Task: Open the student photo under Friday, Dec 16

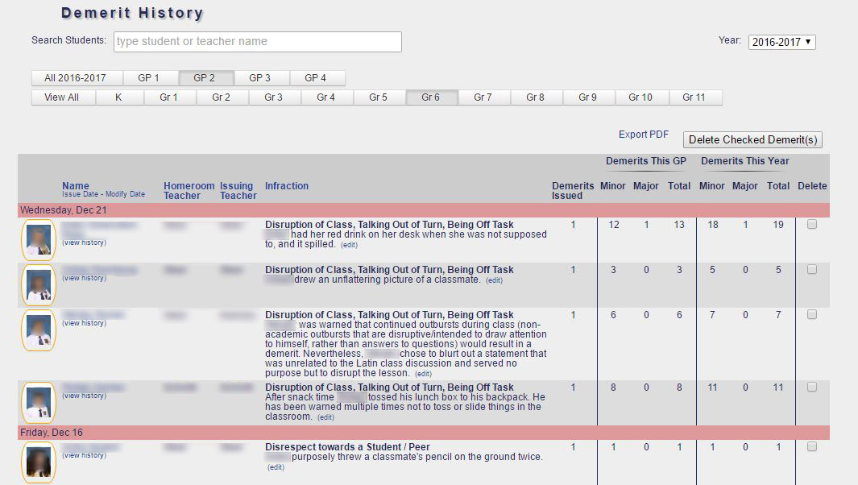Action: pyautogui.click(x=39, y=462)
